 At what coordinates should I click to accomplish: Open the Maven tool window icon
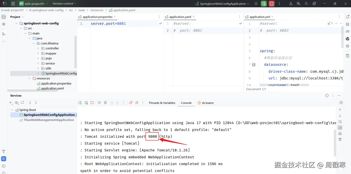tap(347, 31)
